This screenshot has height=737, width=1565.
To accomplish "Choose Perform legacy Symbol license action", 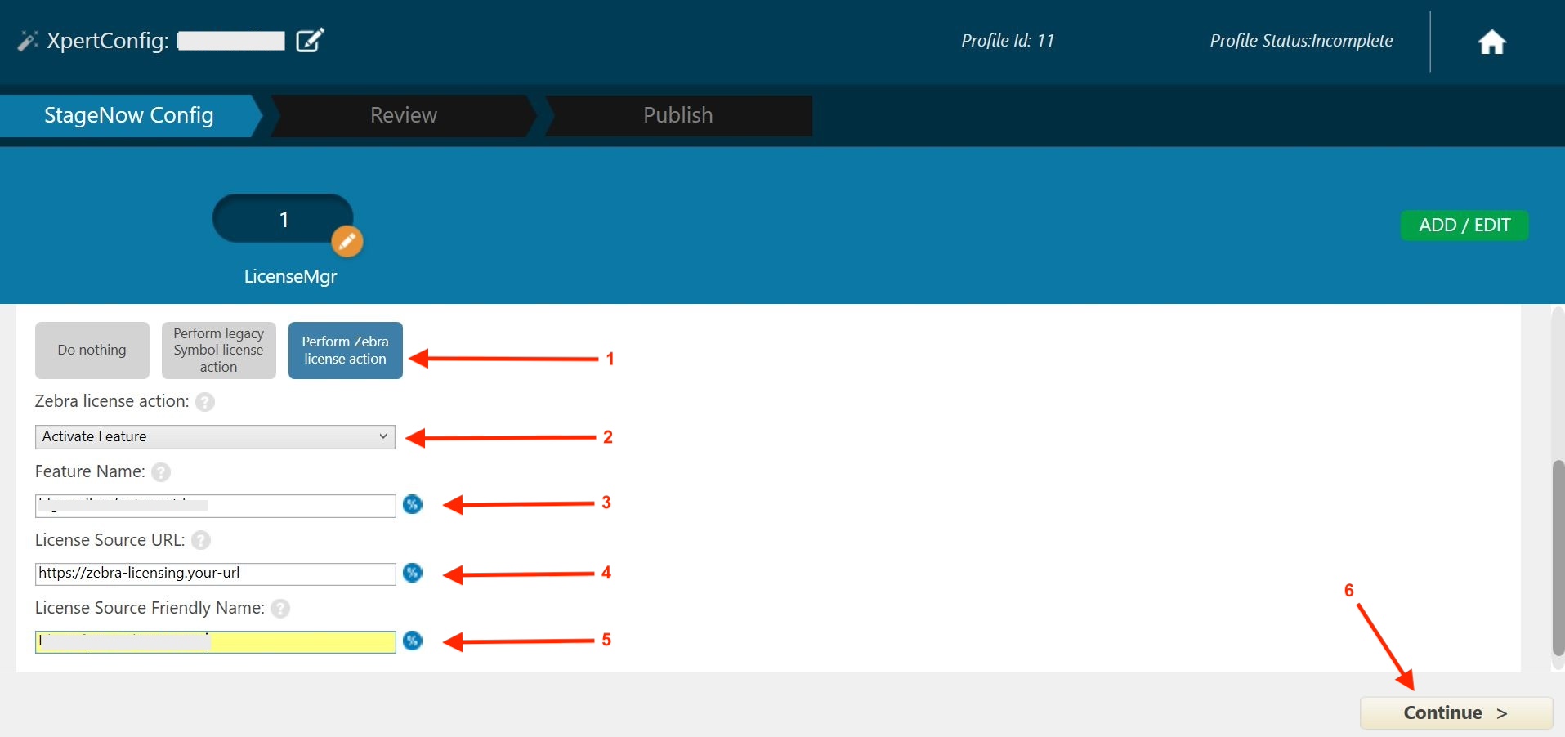I will (x=218, y=351).
